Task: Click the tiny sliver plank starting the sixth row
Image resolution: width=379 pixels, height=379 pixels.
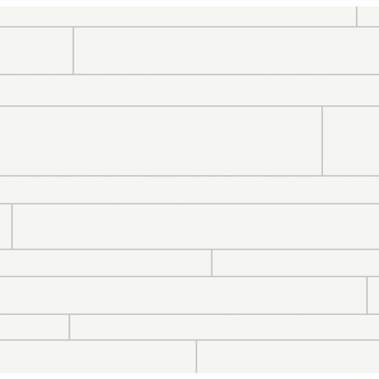Action: pos(6,227)
